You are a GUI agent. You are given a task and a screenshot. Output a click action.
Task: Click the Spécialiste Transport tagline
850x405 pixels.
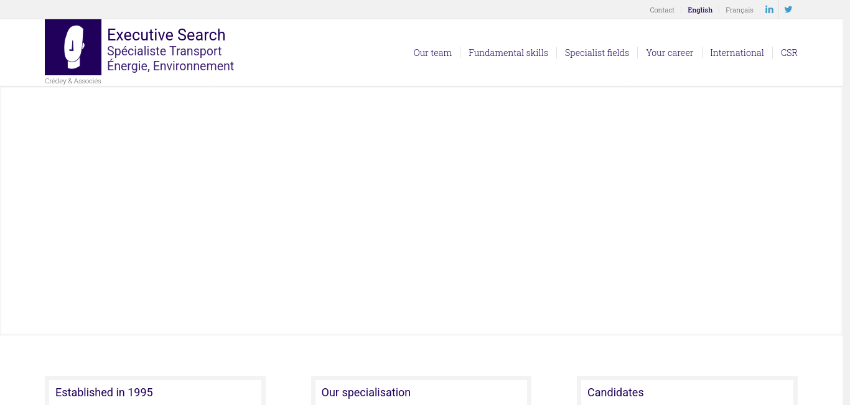164,51
